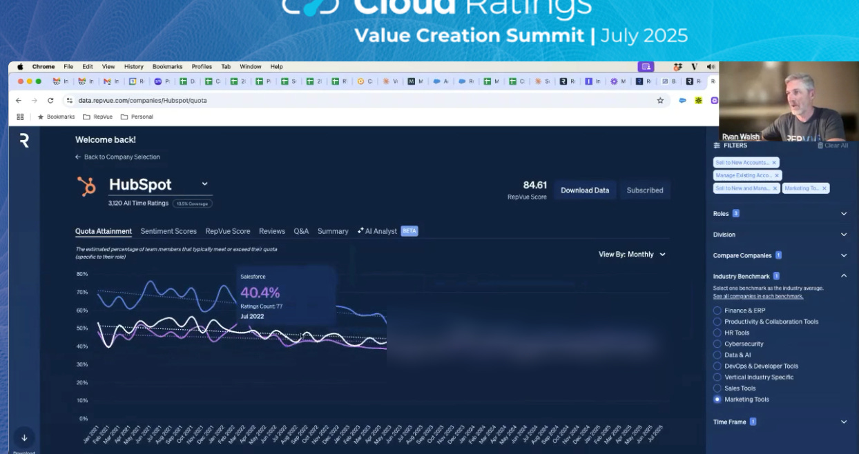Remove the 'Sell to New Accounts' filter chip
Image resolution: width=859 pixels, height=454 pixels.
[x=774, y=163]
